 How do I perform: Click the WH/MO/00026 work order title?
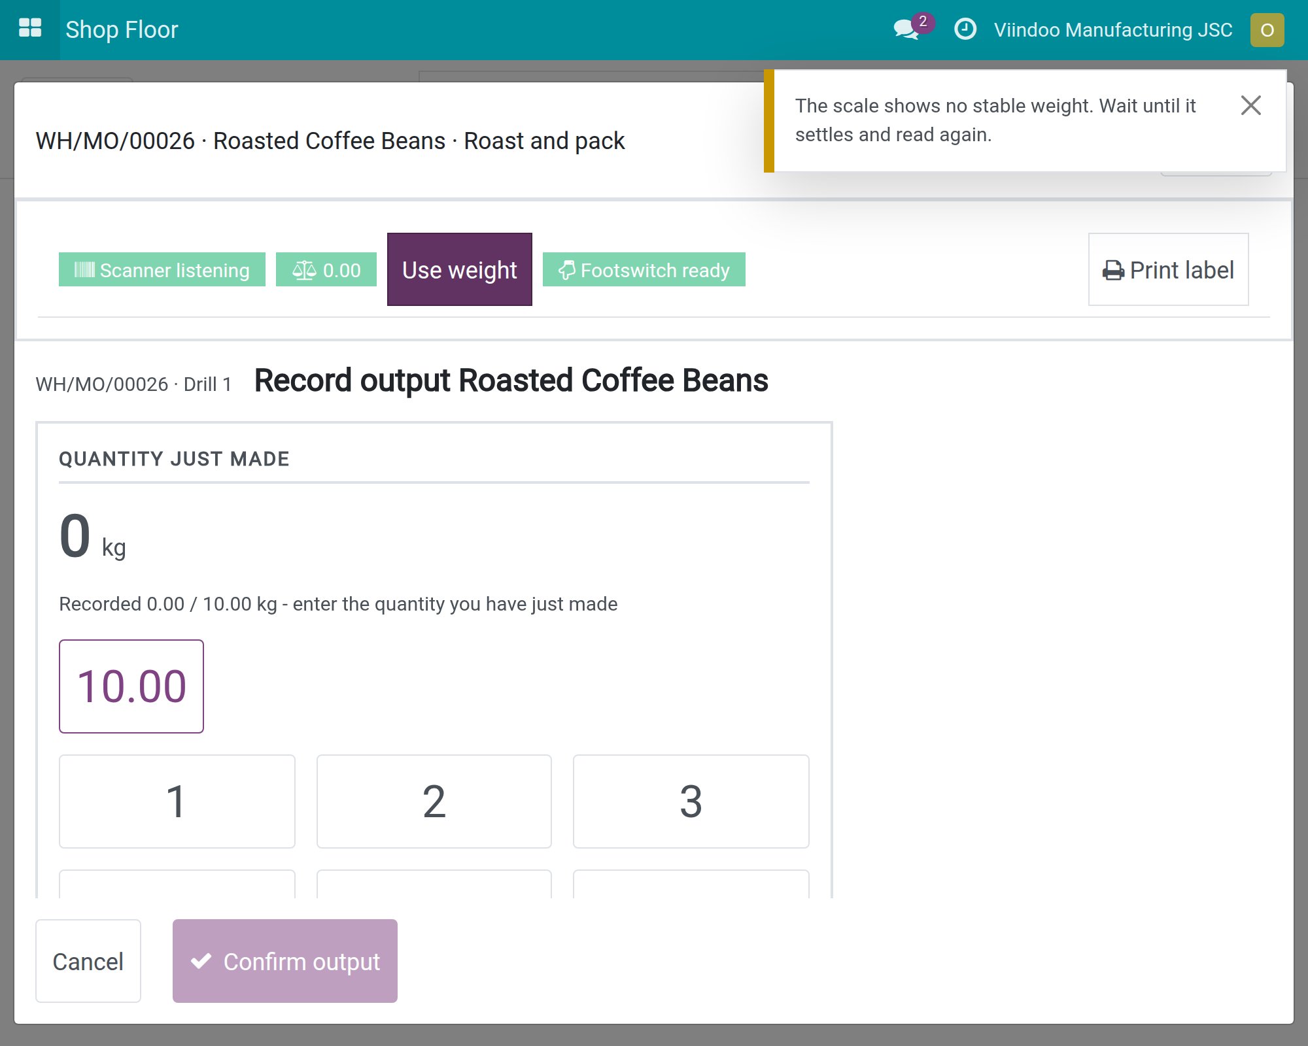(330, 141)
